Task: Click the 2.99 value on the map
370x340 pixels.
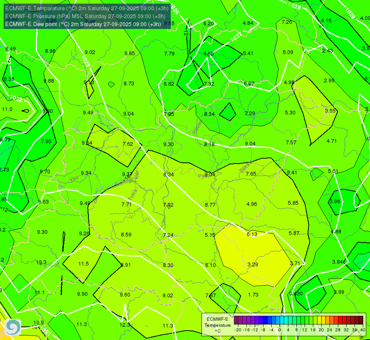Action: coord(329,80)
